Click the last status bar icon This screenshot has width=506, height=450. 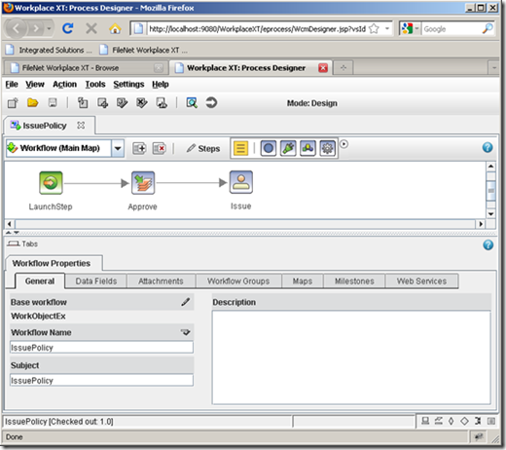491,421
